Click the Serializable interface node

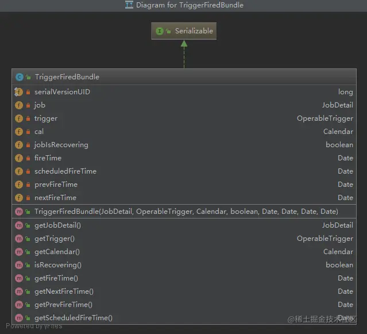(184, 31)
